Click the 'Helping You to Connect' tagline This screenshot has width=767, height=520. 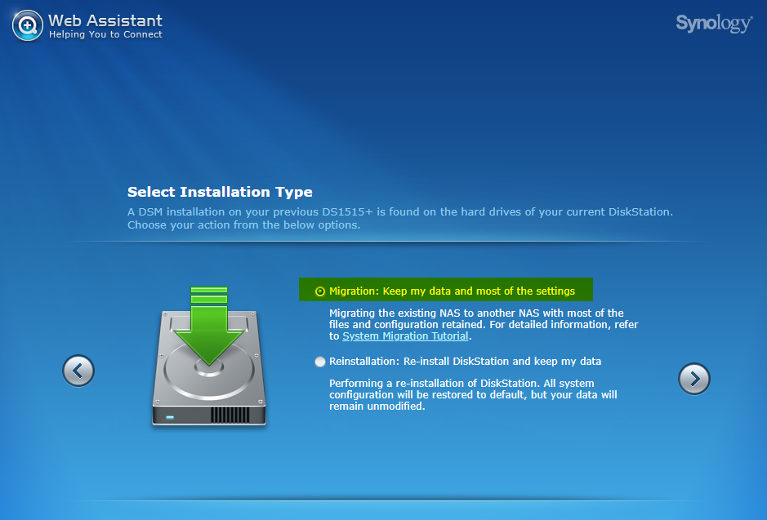coord(105,35)
